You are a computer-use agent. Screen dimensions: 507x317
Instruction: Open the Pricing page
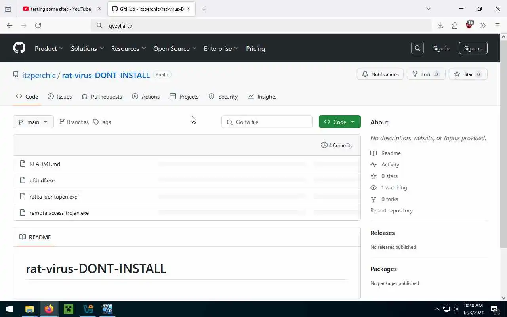click(255, 48)
